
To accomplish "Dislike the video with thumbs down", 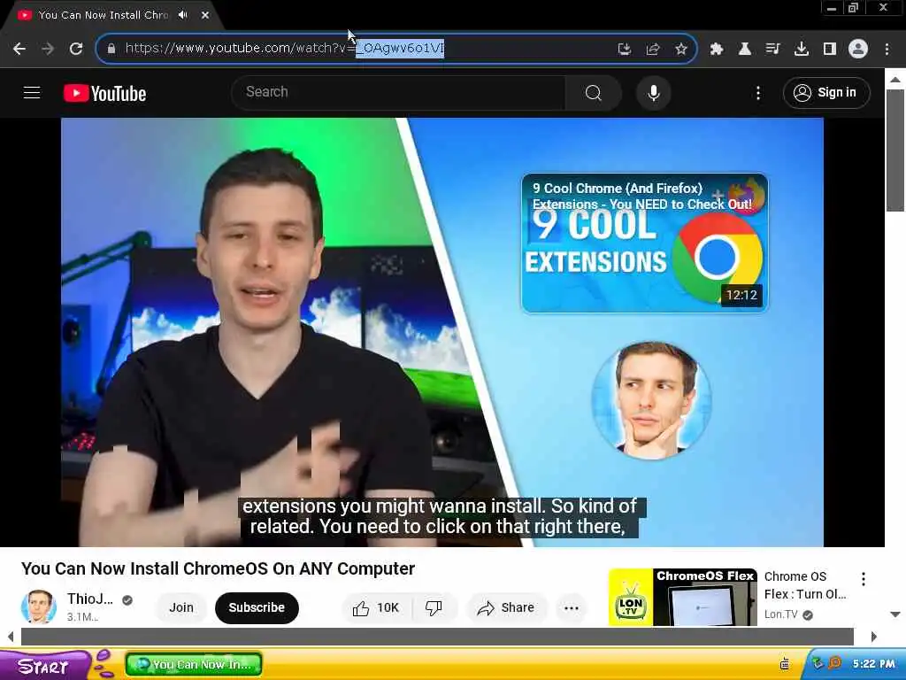I will point(434,607).
